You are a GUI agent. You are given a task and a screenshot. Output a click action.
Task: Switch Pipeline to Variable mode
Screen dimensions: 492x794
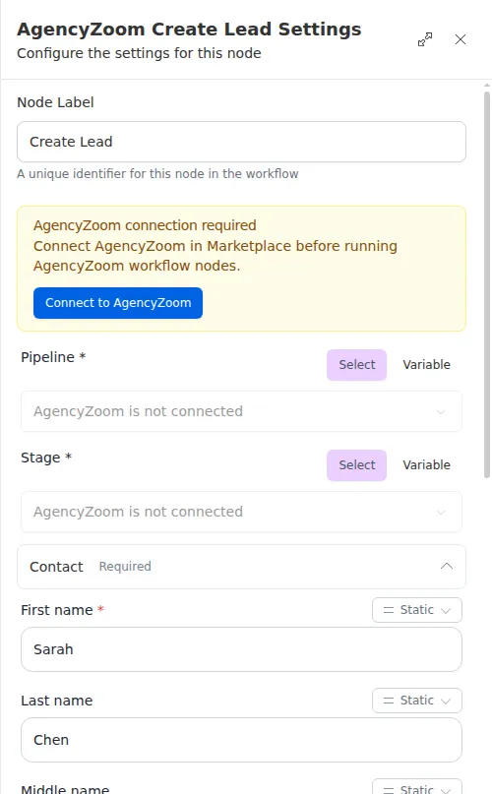pyautogui.click(x=426, y=365)
